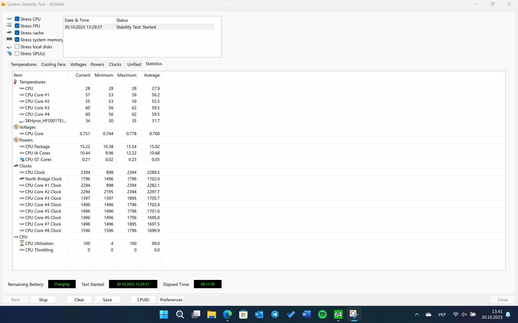Click the Temperatures section icon
The image size is (518, 323).
pos(16,82)
